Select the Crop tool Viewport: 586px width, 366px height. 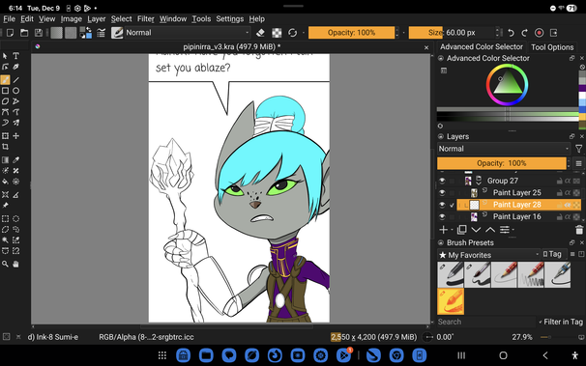(x=5, y=147)
